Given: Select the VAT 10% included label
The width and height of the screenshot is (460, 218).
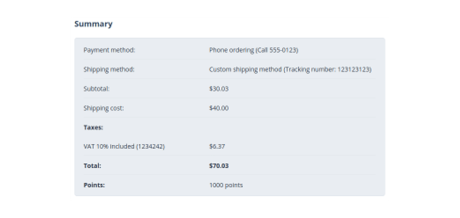Looking at the screenshot, I should pos(109,147).
